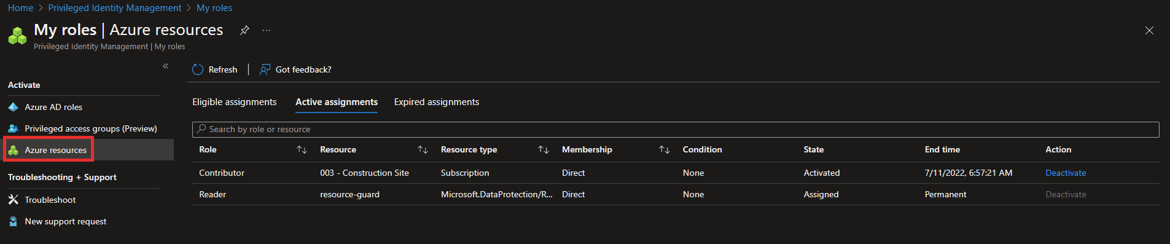Screen dimensions: 1170x244
Task: Click the Troubleshoot wrench icon
Action: [x=14, y=200]
